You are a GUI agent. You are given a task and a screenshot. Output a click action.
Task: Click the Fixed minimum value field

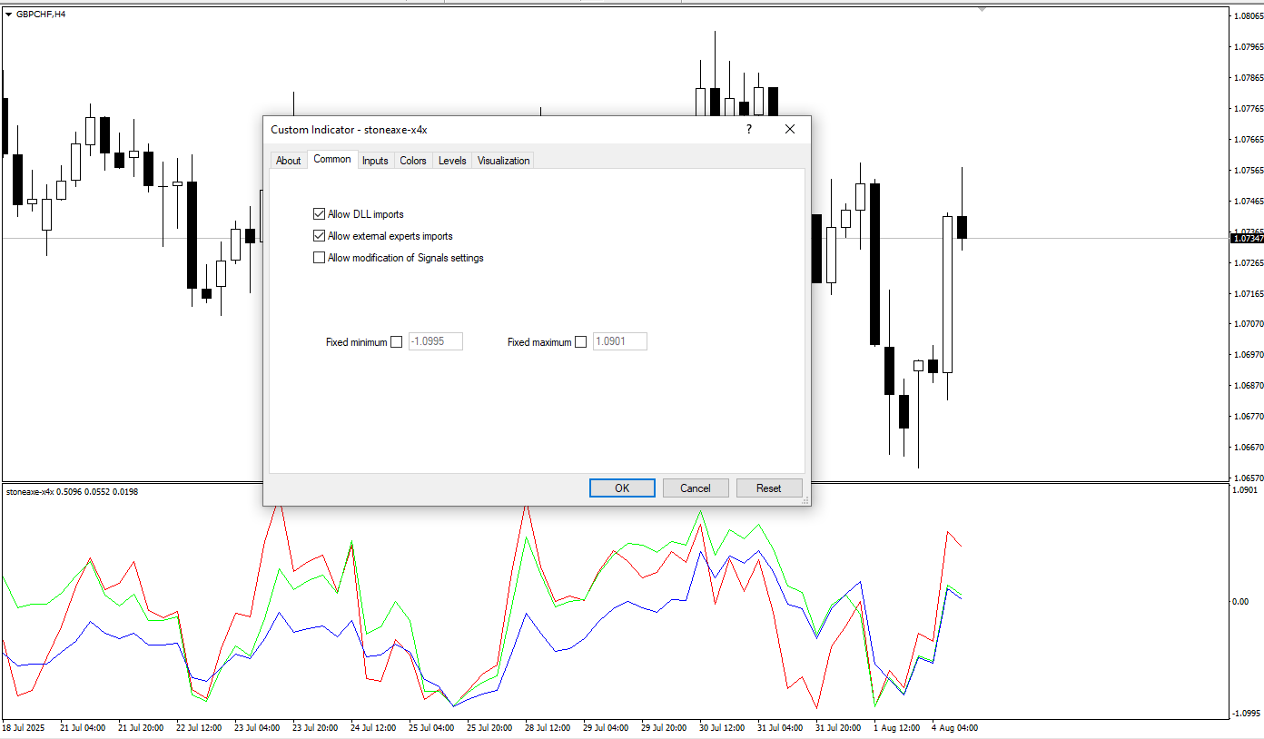point(436,342)
